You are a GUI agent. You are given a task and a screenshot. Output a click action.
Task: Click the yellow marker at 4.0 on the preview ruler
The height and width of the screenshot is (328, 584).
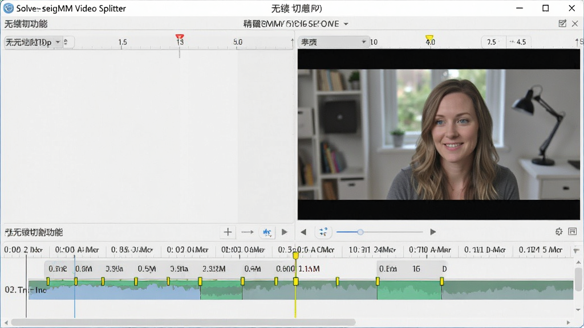pos(429,38)
